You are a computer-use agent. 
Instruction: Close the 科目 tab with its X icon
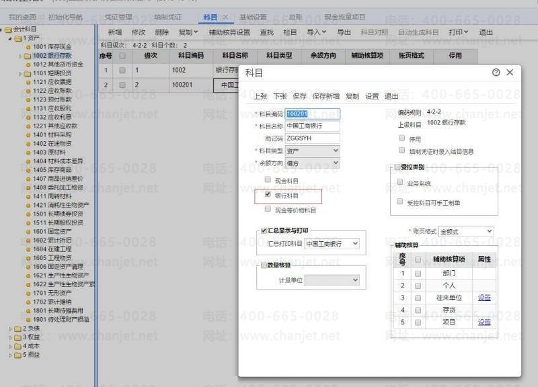click(225, 17)
